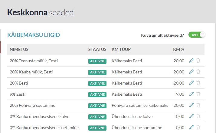Sort by the KM TÜÜP column header
The width and height of the screenshot is (216, 133).
pos(121,49)
